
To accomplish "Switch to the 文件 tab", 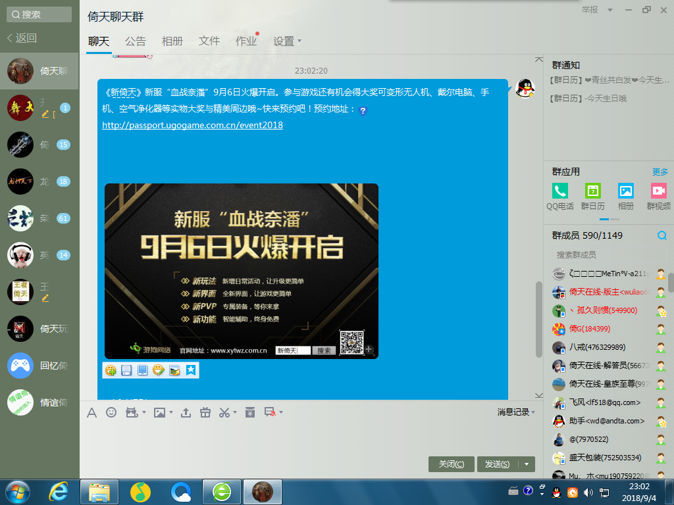I will tap(209, 41).
